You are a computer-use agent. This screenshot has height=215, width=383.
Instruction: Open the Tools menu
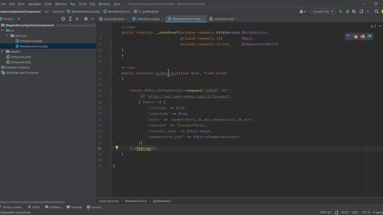(83, 4)
